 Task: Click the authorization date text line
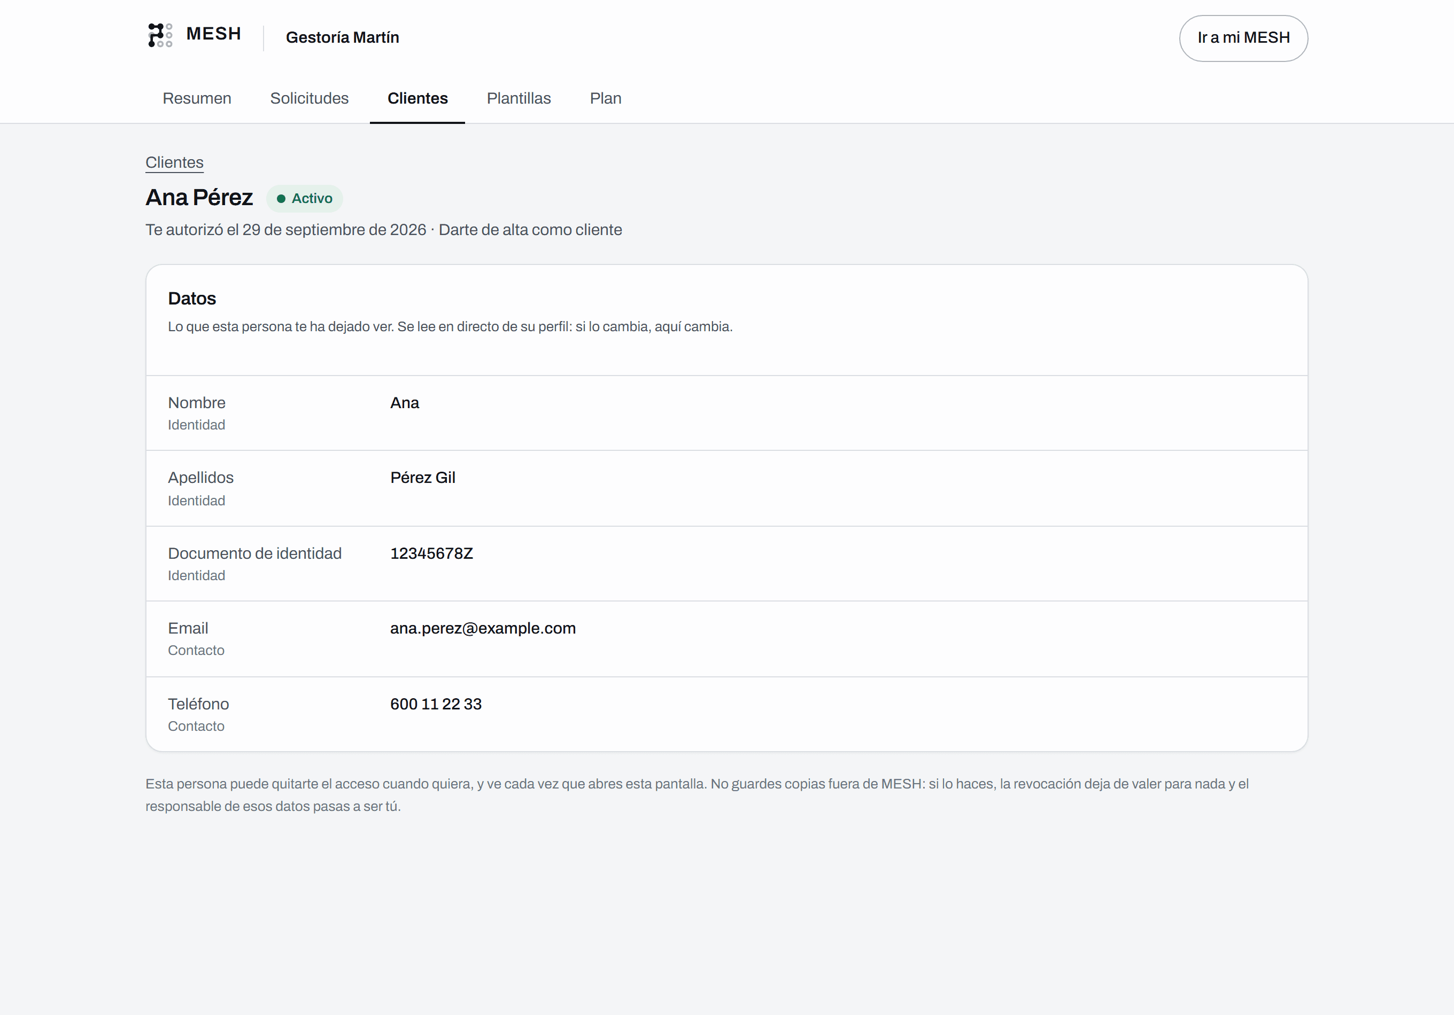(384, 230)
